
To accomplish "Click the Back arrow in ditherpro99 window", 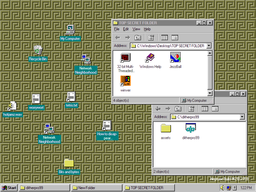I will tap(158, 109).
